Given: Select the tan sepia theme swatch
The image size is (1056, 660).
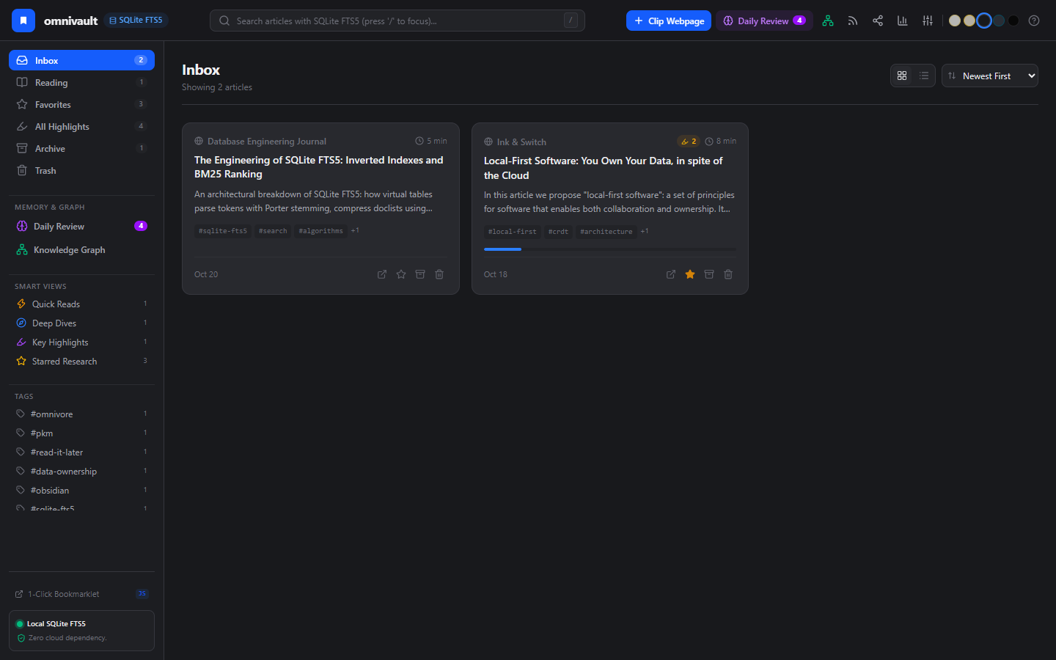Looking at the screenshot, I should [969, 21].
